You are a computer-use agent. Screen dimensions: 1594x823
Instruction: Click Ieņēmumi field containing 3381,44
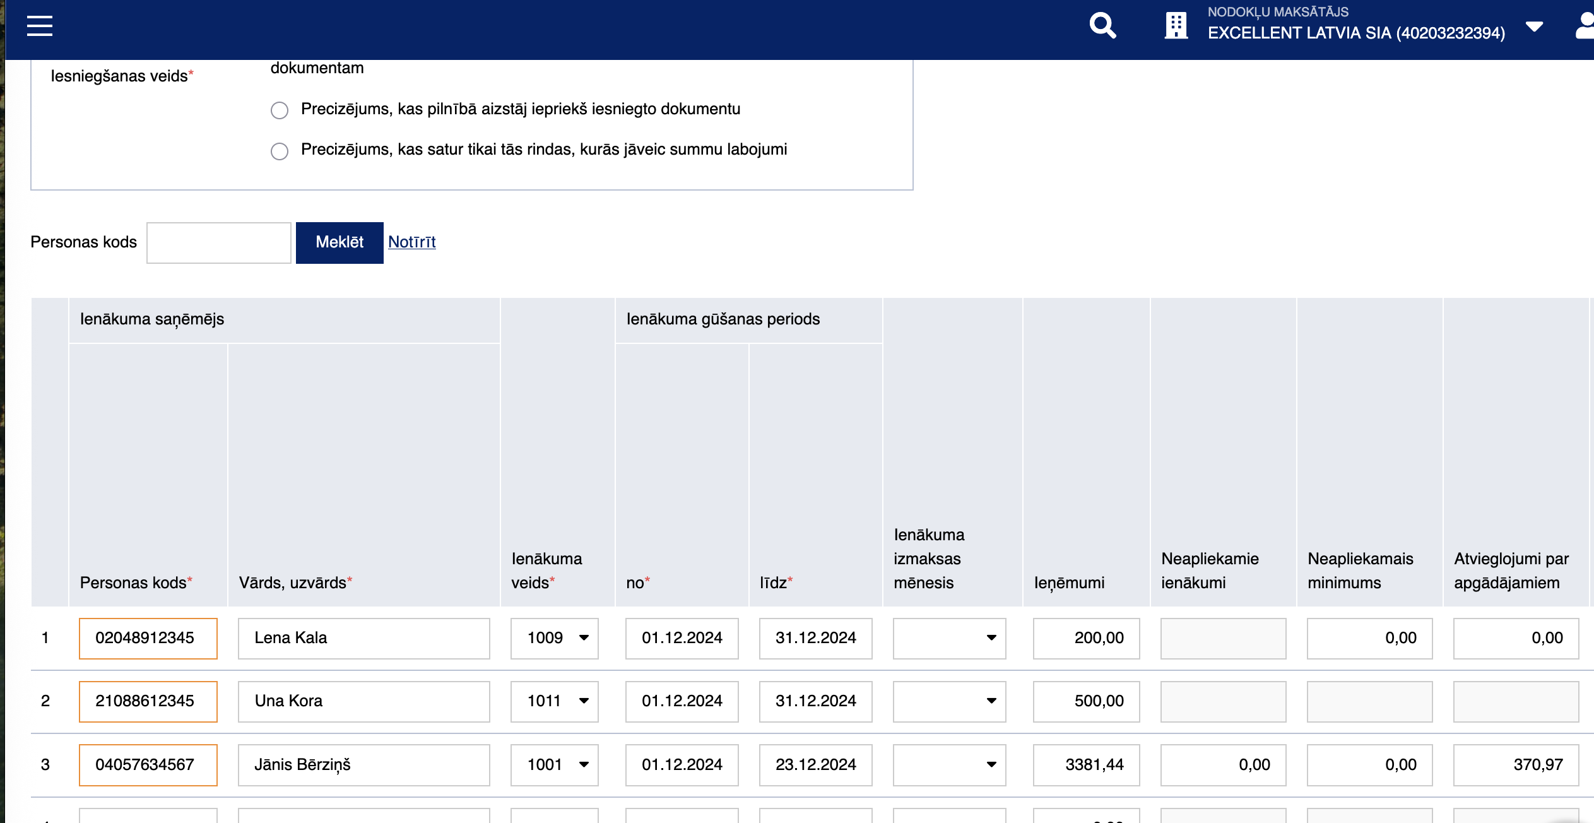1085,765
